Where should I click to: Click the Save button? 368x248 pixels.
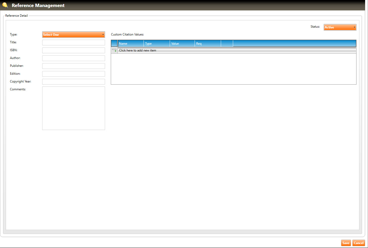pyautogui.click(x=346, y=243)
